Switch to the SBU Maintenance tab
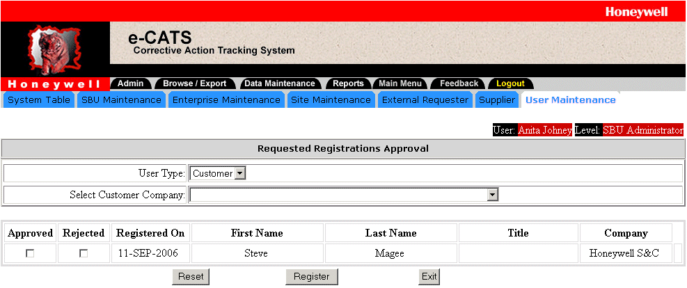This screenshot has height=288, width=687. pos(121,99)
